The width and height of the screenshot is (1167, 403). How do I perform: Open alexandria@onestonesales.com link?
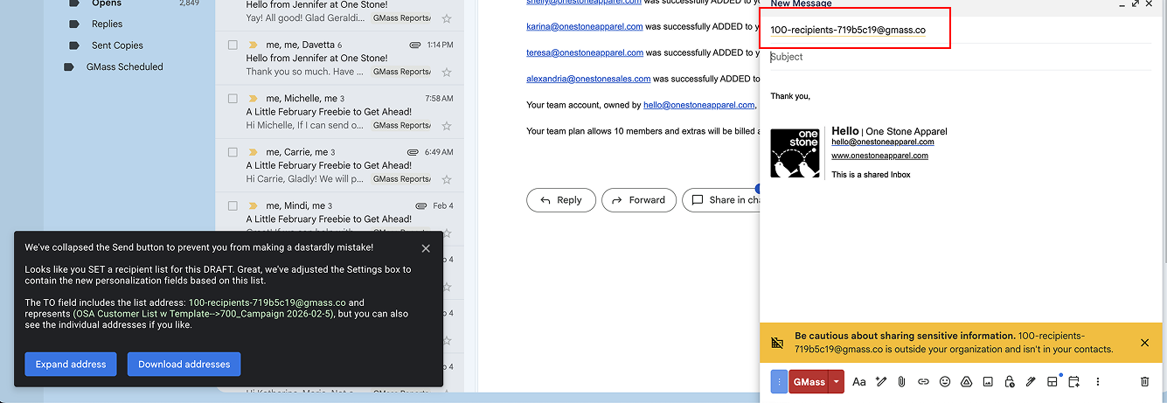[x=588, y=79]
